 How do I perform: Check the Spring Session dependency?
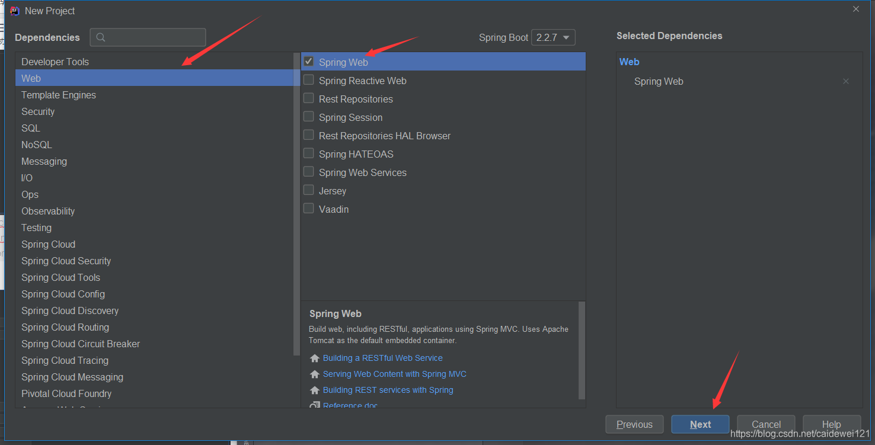(x=309, y=116)
